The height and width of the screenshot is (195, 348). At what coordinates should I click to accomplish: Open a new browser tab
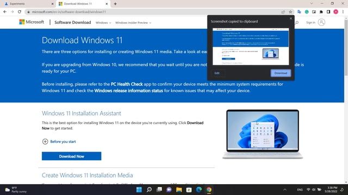tap(115, 4)
